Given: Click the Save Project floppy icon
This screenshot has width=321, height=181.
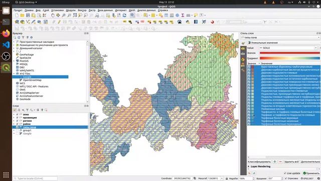Looking at the screenshot, I should [28, 16].
